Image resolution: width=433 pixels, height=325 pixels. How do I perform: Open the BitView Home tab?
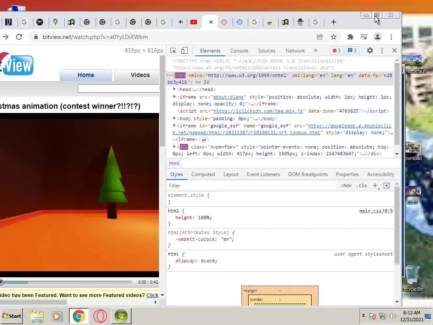(86, 75)
